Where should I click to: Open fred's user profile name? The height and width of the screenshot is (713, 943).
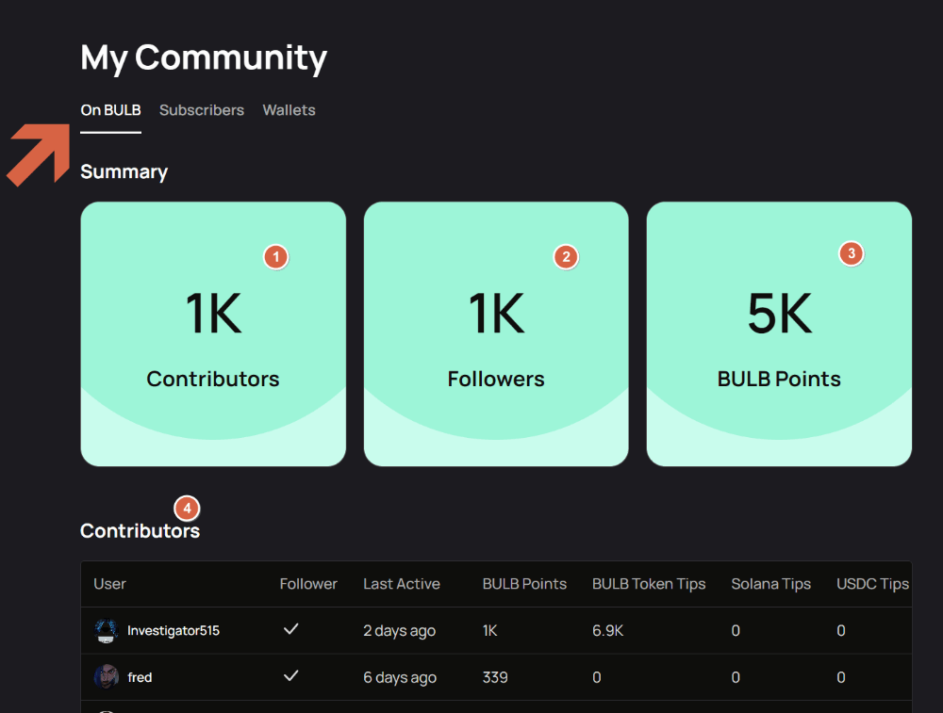[x=140, y=677]
